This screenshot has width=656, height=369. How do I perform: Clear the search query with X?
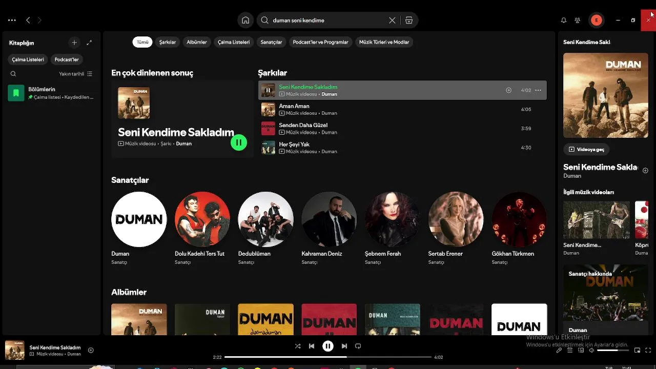(392, 20)
